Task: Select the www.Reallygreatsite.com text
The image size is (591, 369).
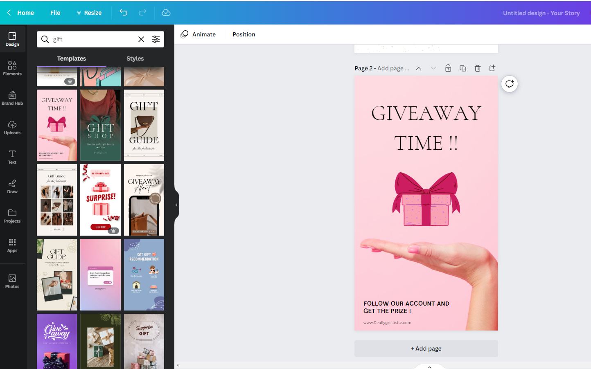Action: click(387, 323)
